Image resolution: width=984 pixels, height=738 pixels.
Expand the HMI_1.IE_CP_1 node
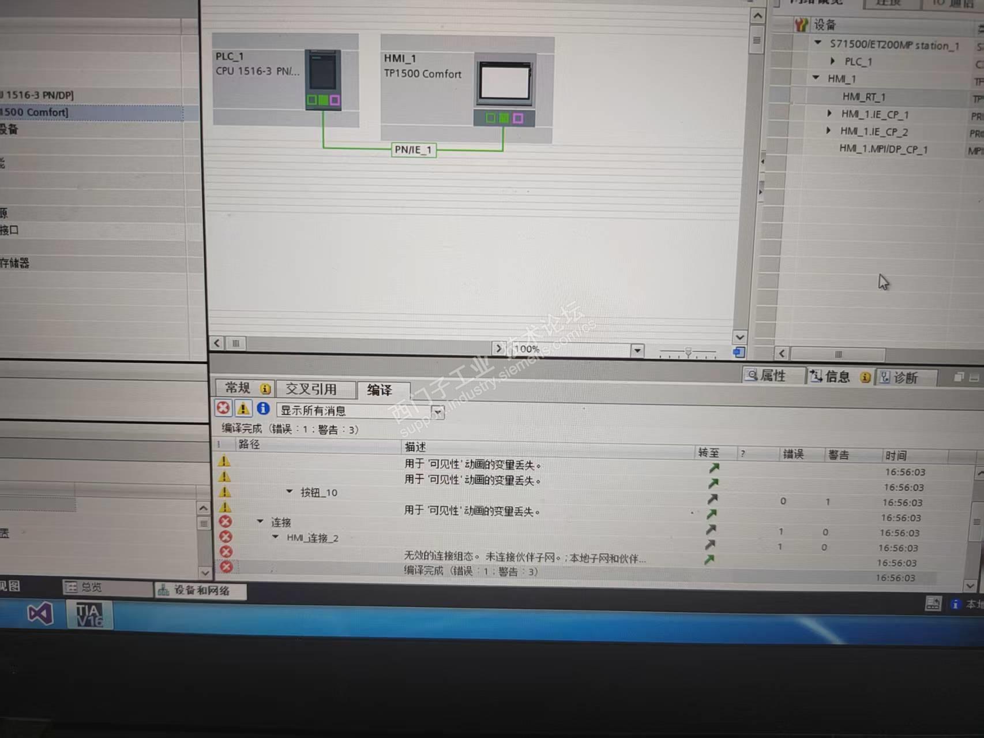[829, 113]
